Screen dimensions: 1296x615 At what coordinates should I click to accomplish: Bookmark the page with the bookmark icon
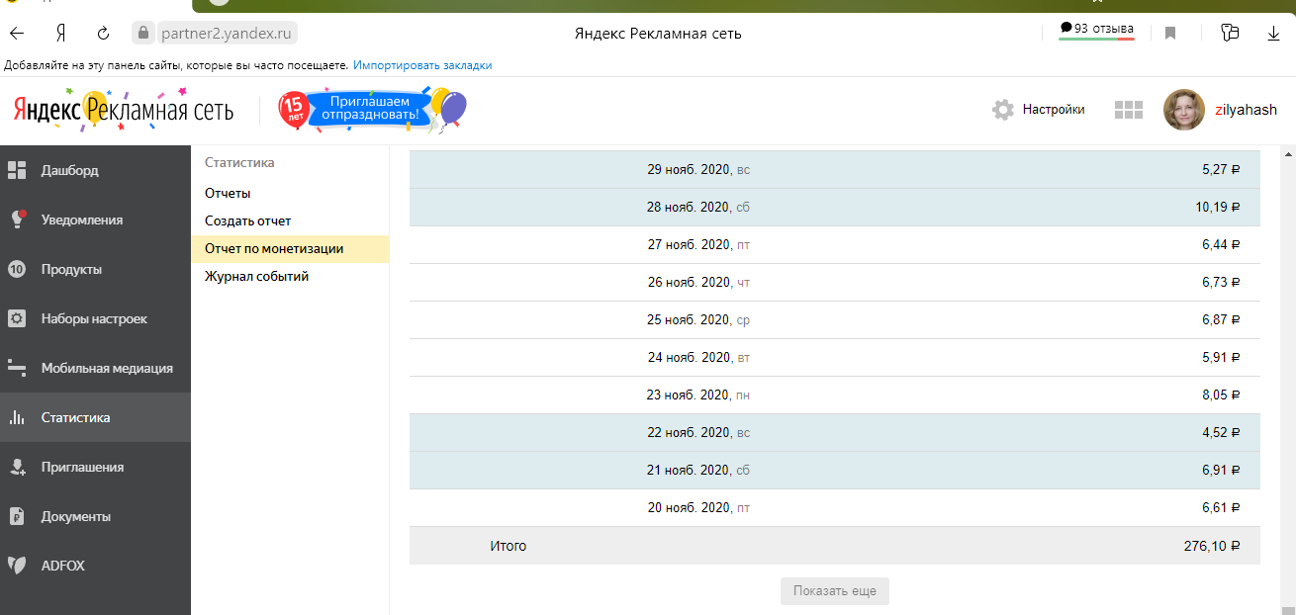click(1170, 34)
